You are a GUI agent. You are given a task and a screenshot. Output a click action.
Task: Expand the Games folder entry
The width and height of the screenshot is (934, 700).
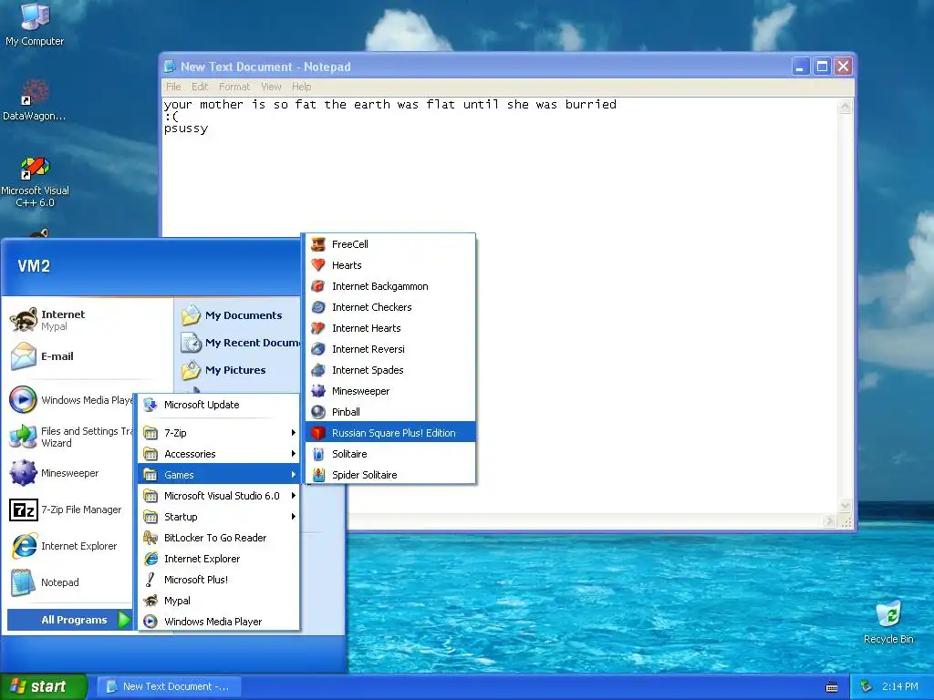tap(219, 475)
